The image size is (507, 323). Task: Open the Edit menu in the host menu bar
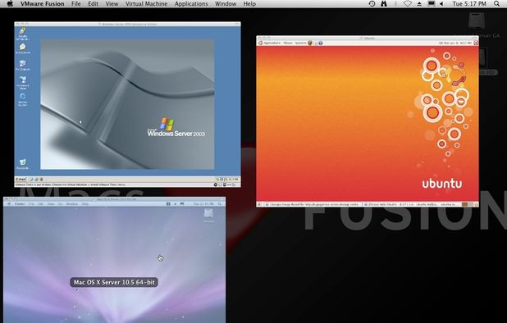(94, 4)
